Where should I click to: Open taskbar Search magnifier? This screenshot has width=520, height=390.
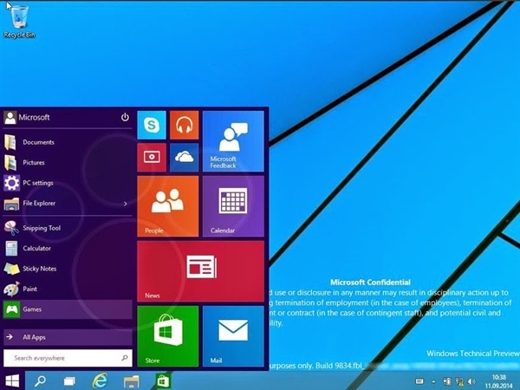pos(40,380)
